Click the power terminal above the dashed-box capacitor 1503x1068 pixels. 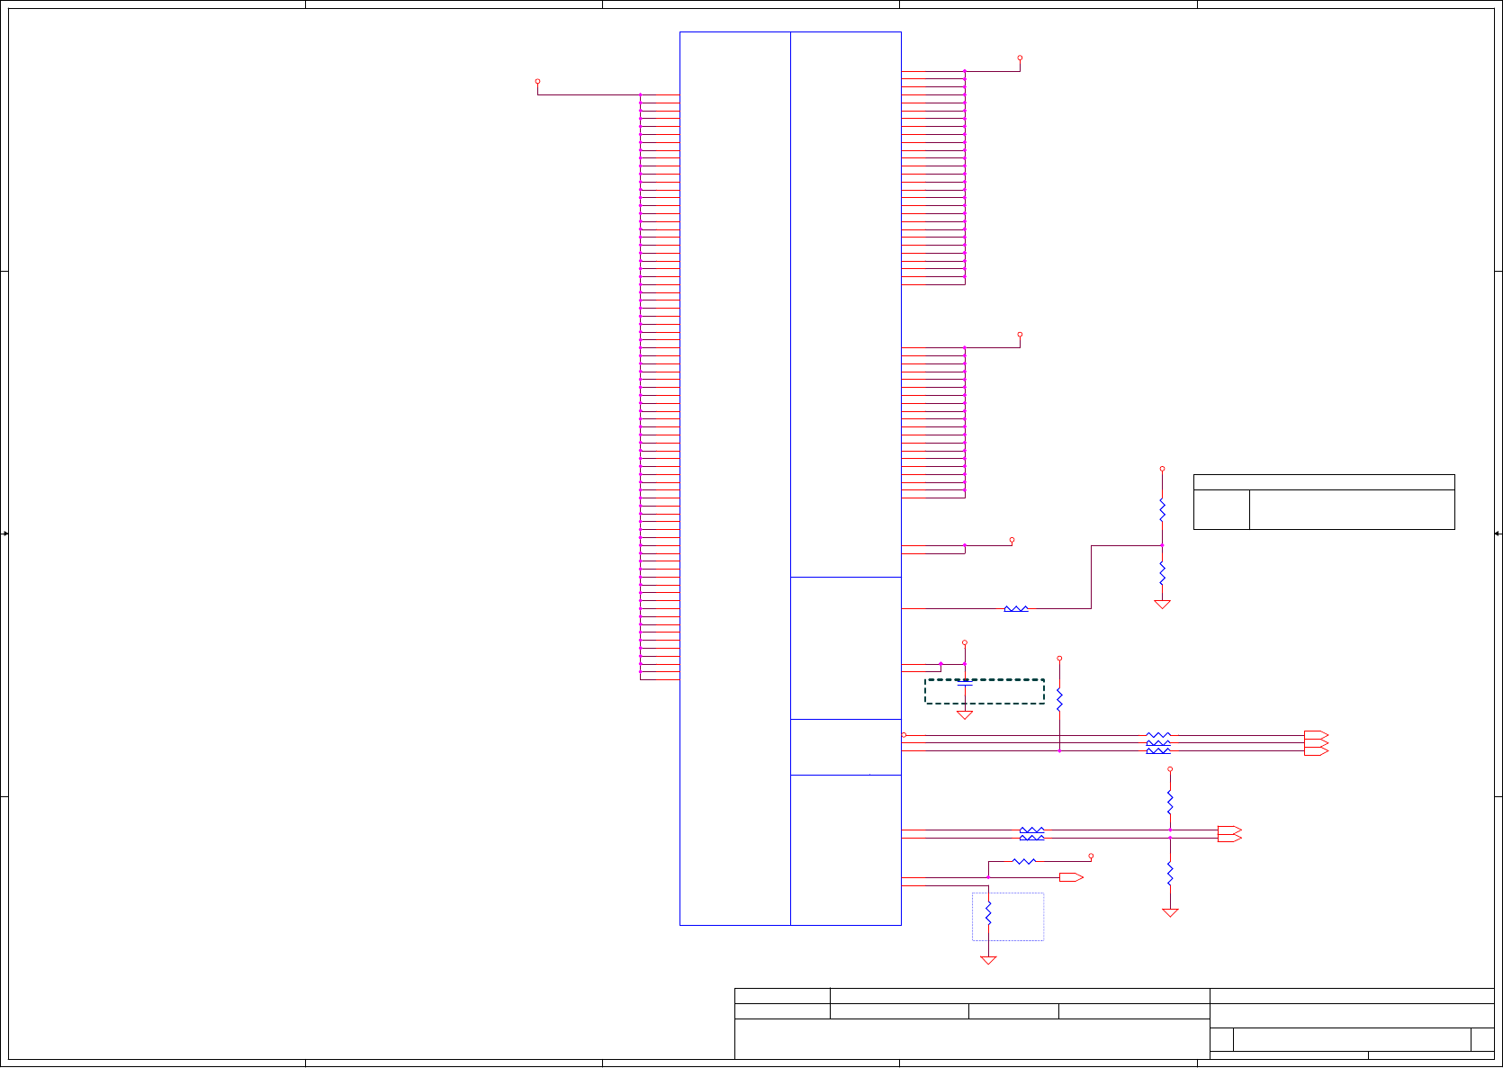tap(965, 643)
